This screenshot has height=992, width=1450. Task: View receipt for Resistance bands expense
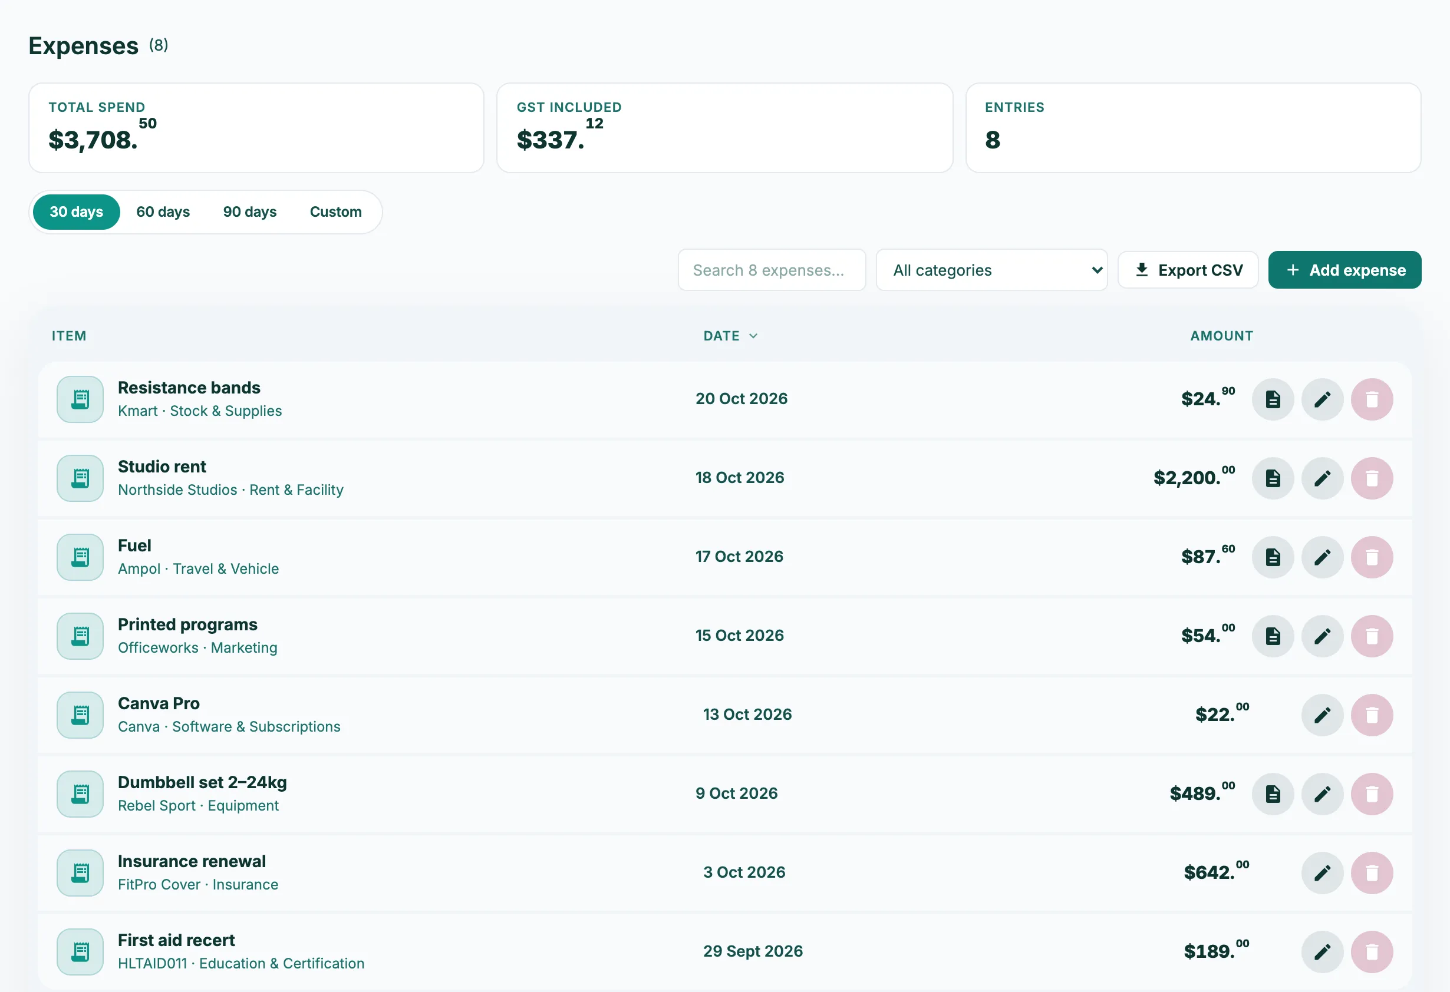click(x=1273, y=399)
